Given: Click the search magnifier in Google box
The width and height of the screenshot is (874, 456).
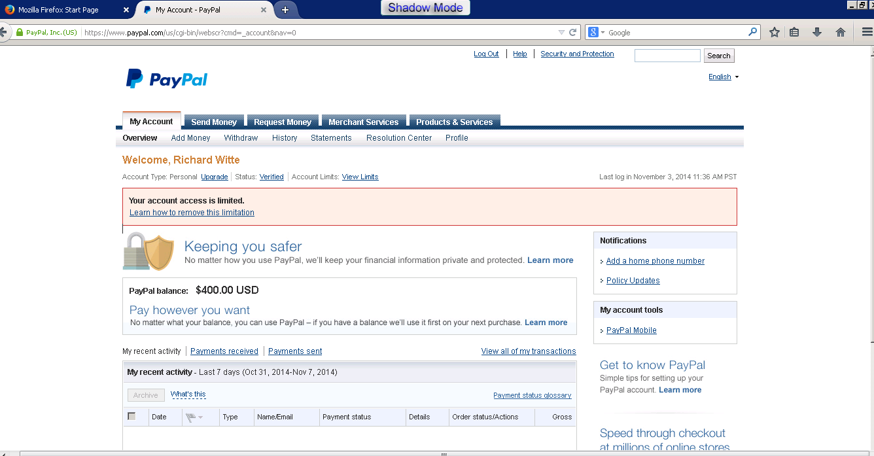Looking at the screenshot, I should (x=753, y=32).
